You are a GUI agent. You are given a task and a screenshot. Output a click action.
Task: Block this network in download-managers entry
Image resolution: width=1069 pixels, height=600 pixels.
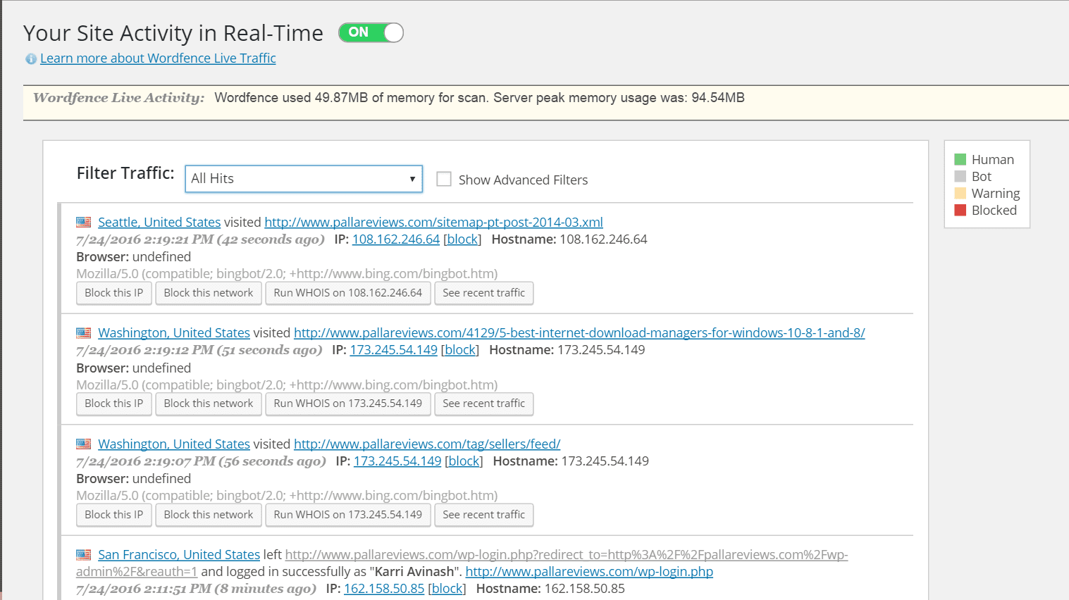(209, 404)
